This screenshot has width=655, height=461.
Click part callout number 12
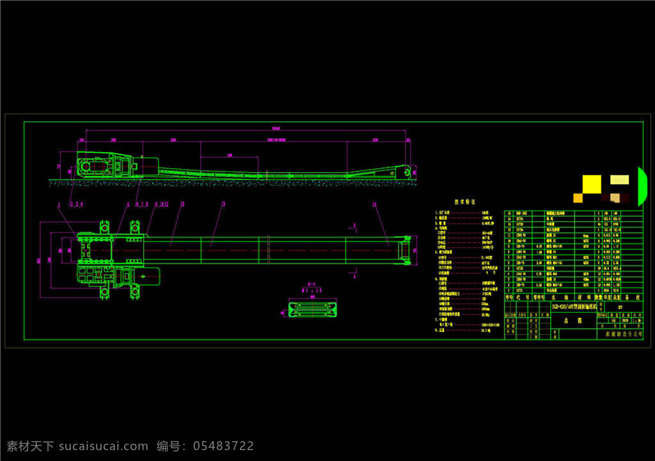pyautogui.click(x=182, y=204)
